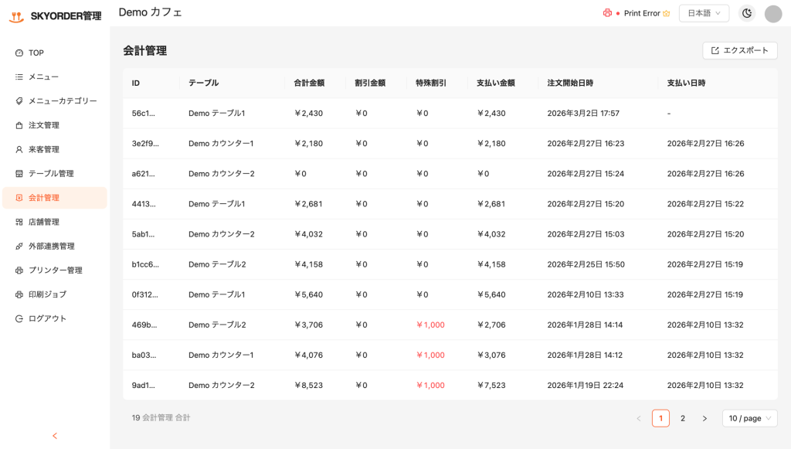The width and height of the screenshot is (791, 449).
Task: Click the SKYORDER logo icon
Action: click(x=17, y=17)
